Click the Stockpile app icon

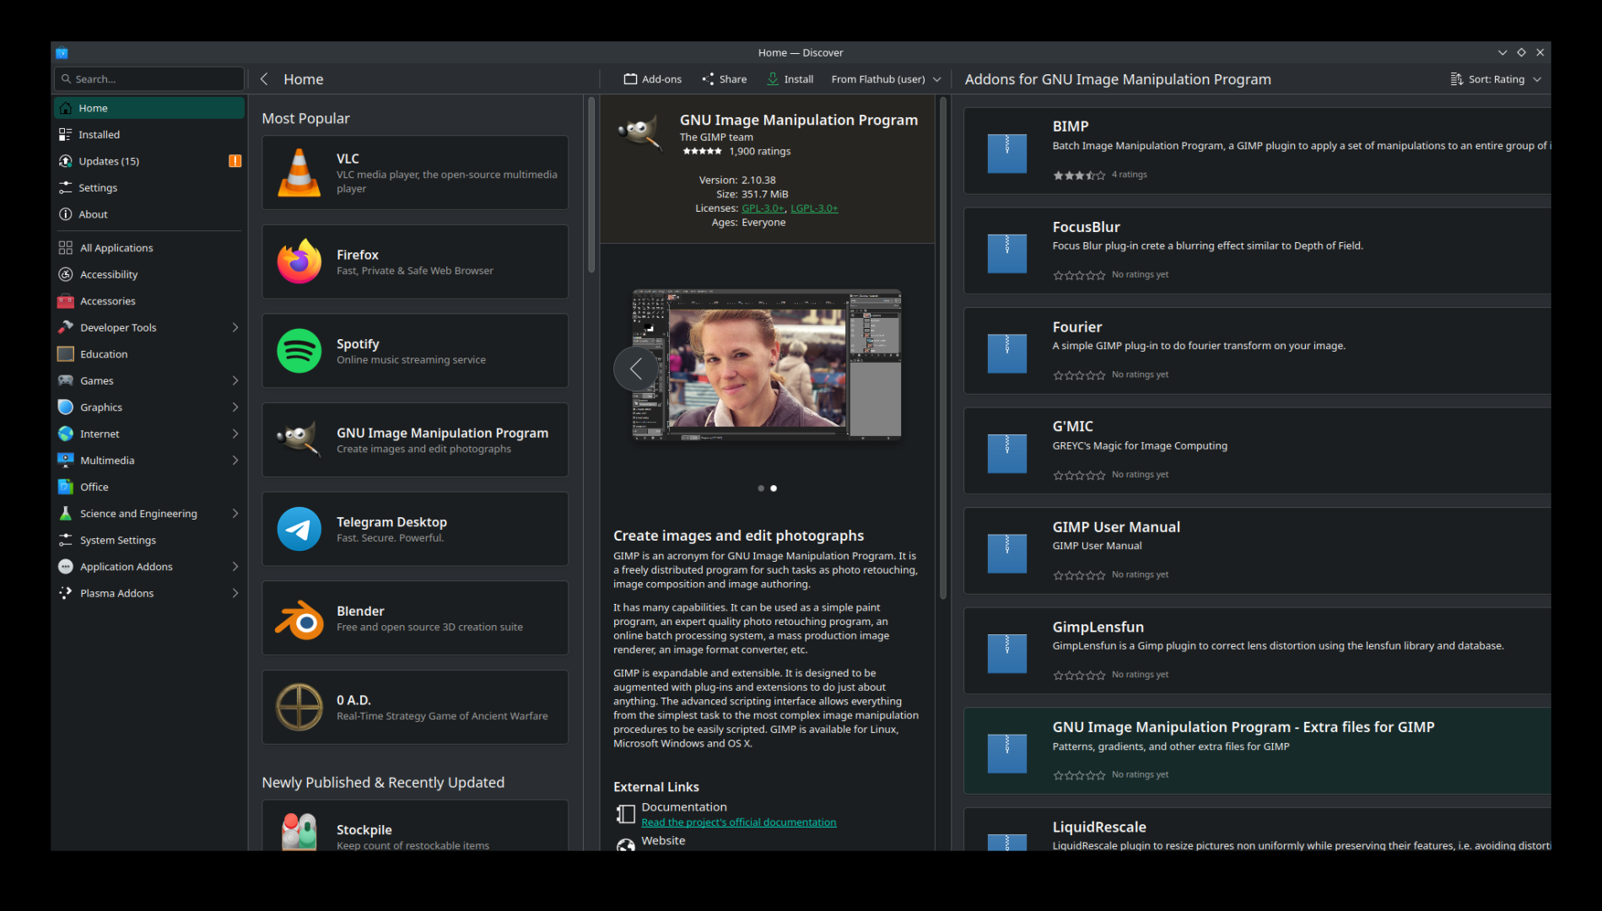(x=299, y=832)
